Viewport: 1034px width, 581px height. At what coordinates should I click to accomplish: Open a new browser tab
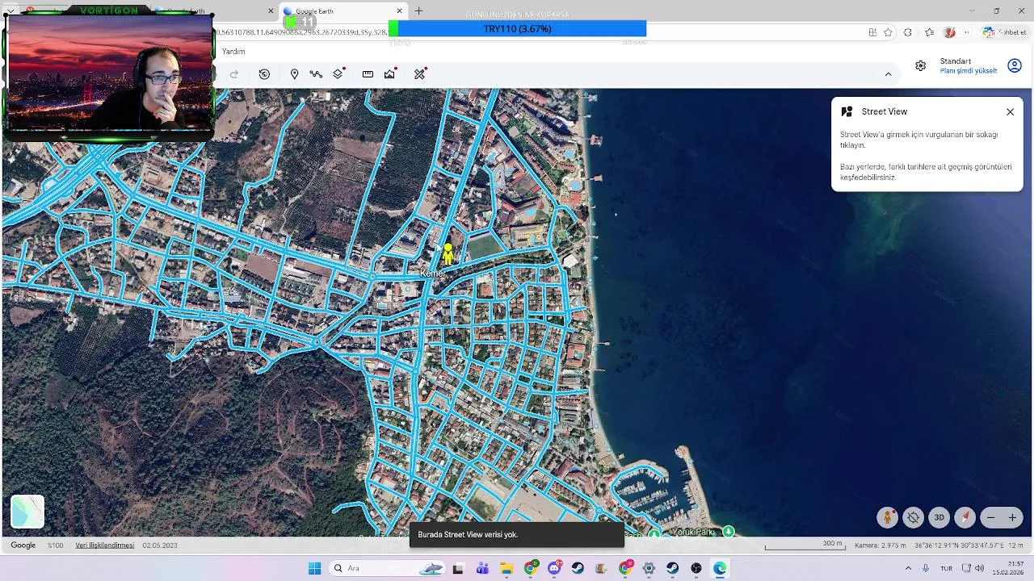418,11
